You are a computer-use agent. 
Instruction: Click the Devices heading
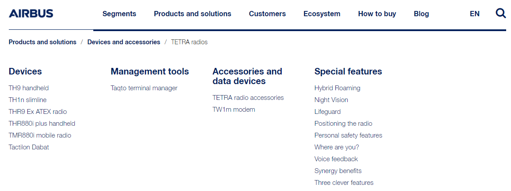click(x=25, y=71)
